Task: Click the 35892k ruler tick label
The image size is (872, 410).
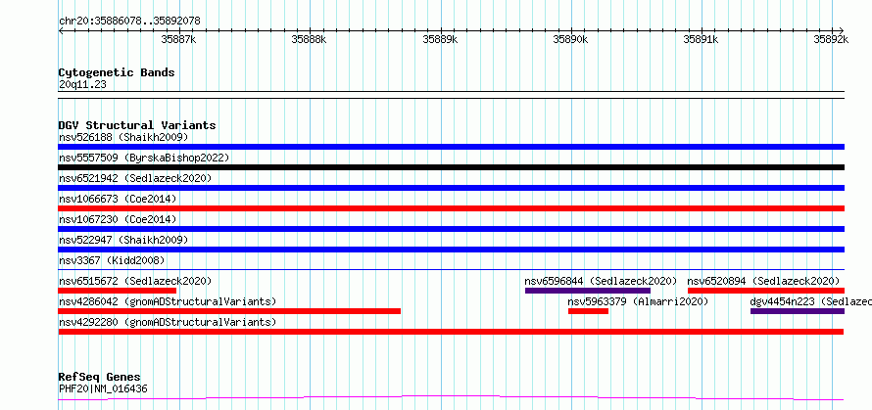Action: tap(831, 39)
